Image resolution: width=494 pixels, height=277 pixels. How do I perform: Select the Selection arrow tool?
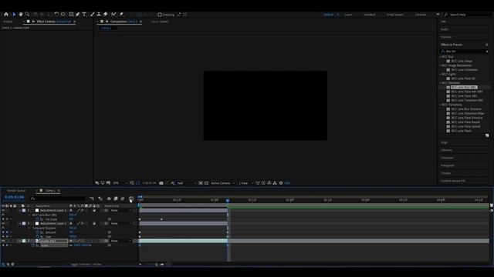(14, 15)
